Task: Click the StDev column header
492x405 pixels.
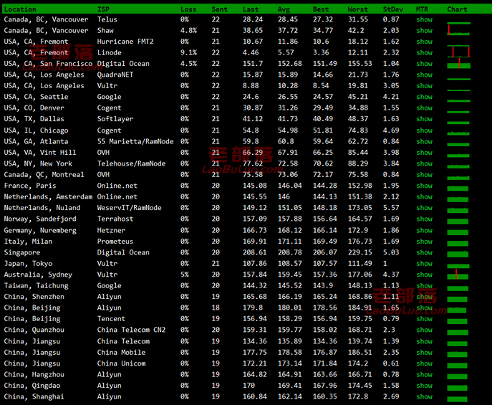Action: pos(393,9)
